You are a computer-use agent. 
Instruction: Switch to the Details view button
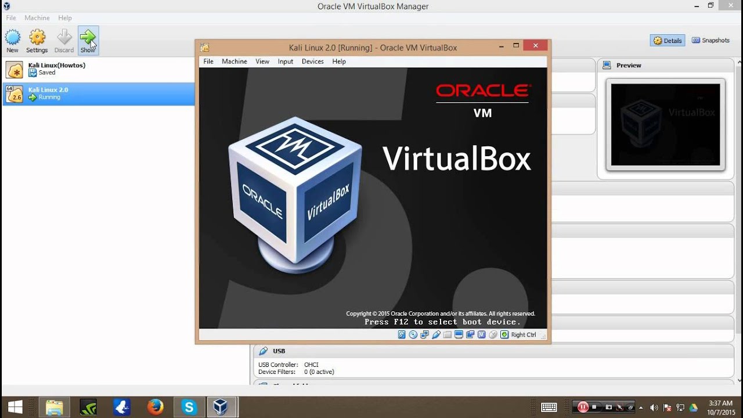point(668,41)
